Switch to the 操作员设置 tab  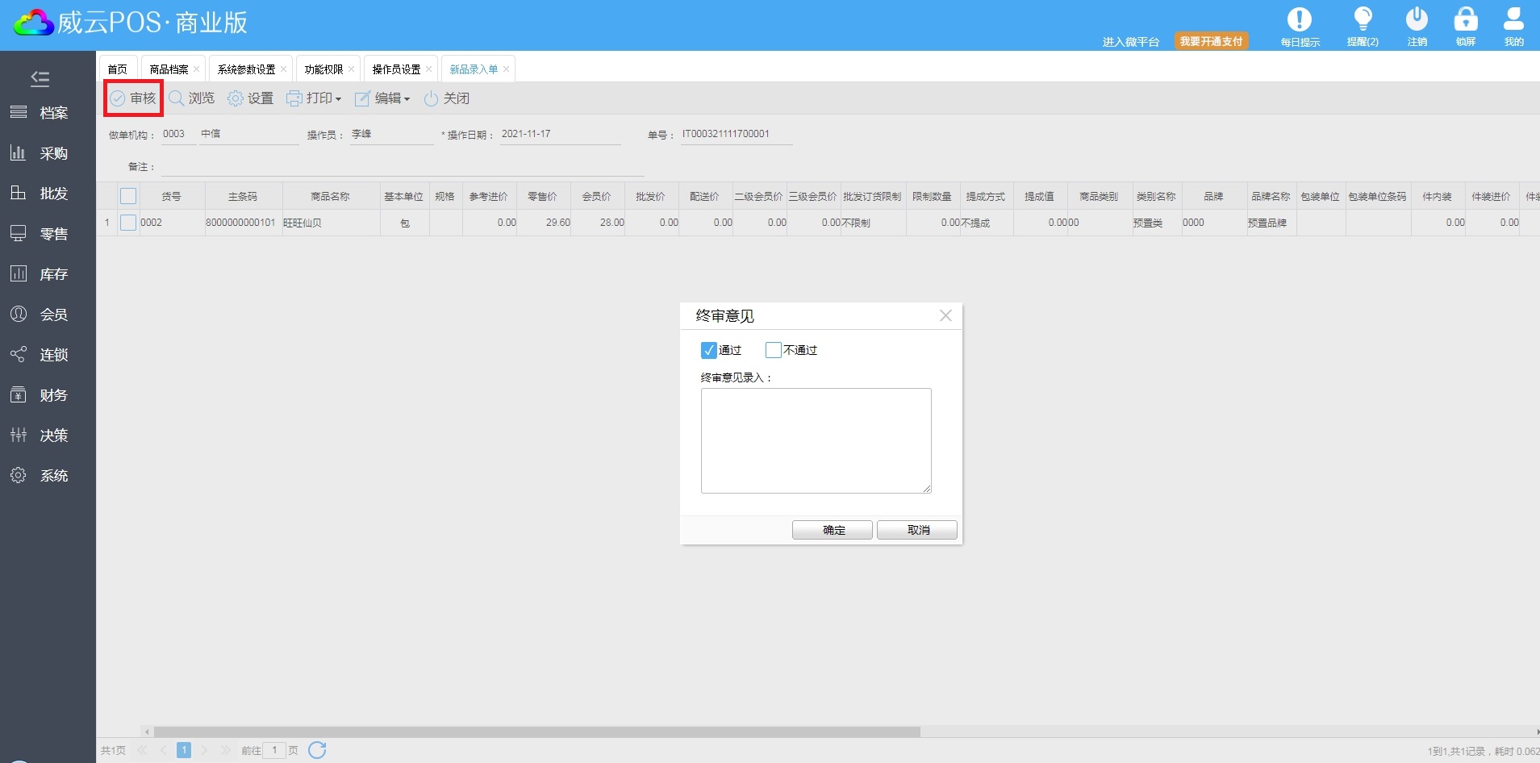pyautogui.click(x=396, y=69)
